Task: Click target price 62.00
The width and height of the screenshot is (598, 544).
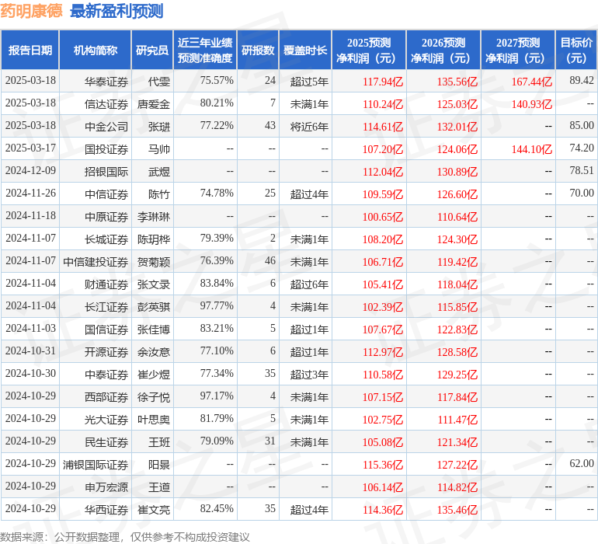Action: click(x=582, y=463)
